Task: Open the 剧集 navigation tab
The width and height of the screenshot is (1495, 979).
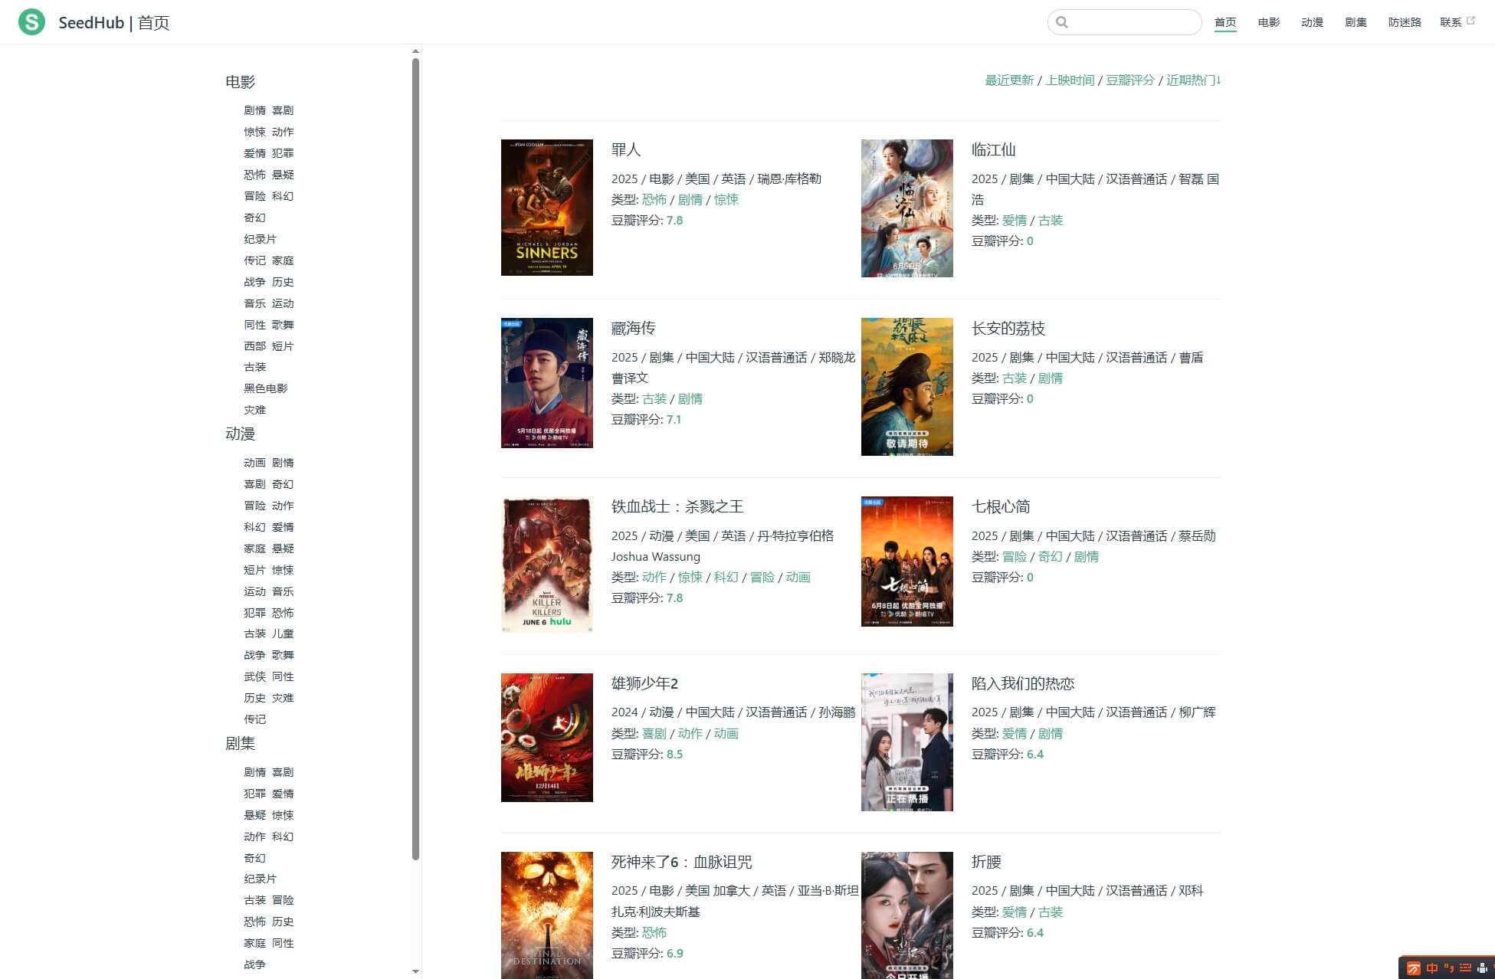Action: (x=1355, y=22)
